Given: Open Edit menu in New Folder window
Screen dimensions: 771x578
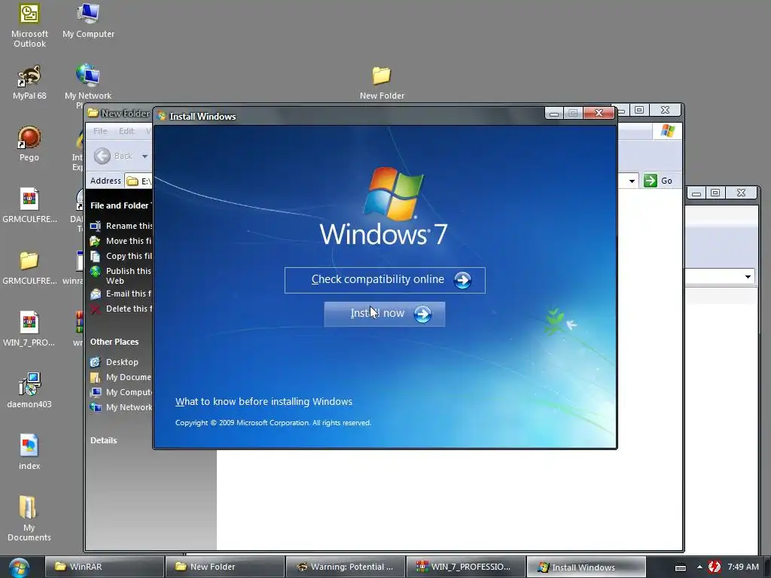Looking at the screenshot, I should 126,131.
